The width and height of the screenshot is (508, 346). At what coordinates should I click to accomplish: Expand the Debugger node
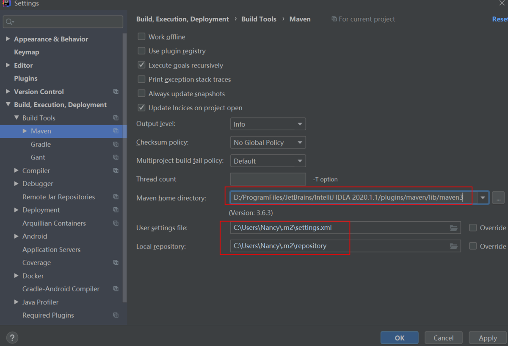tap(16, 183)
